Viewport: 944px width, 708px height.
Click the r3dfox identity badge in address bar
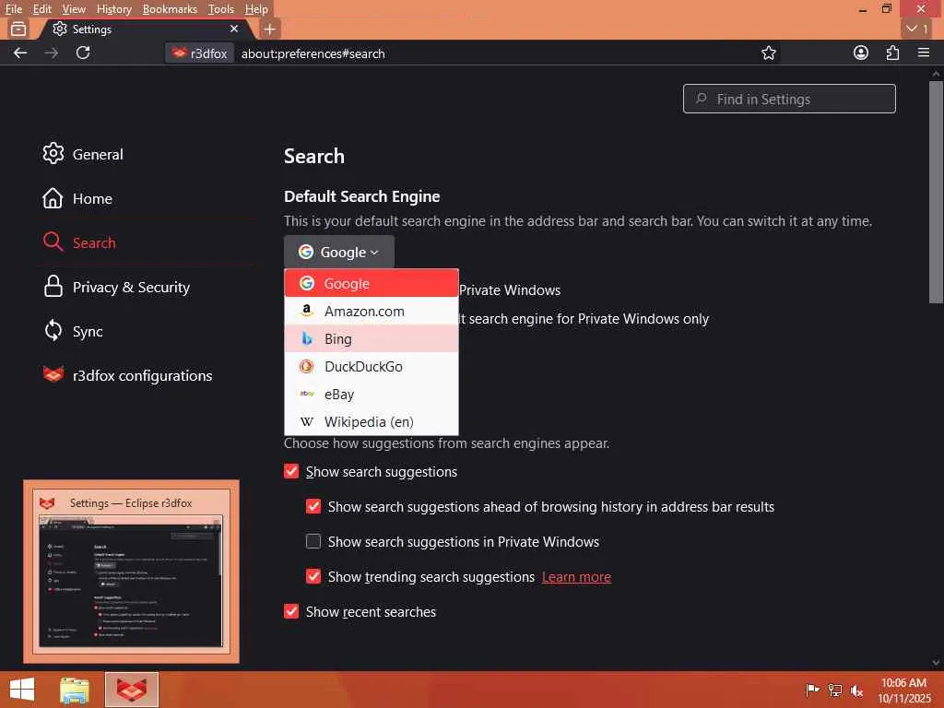[200, 53]
